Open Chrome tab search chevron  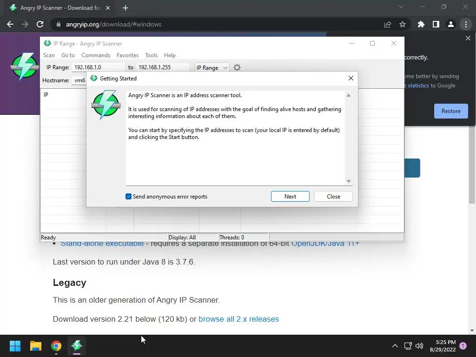(x=401, y=7)
